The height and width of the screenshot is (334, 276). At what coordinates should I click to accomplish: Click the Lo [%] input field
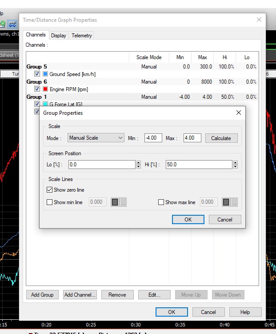[102, 165]
